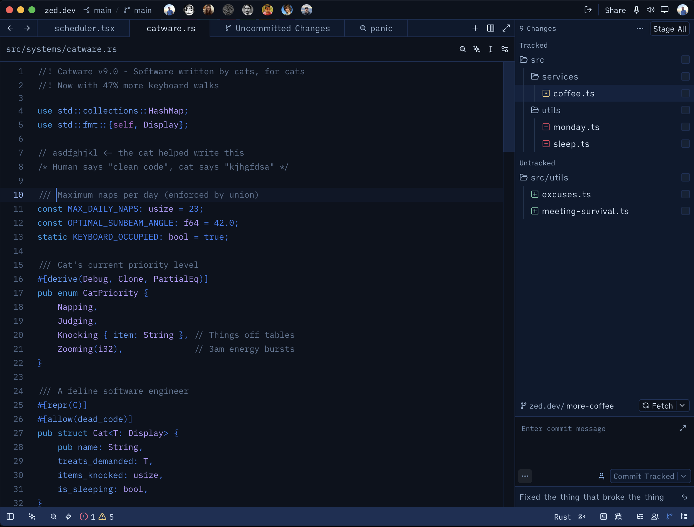Viewport: 694px width, 527px height.
Task: Stage the coffee.ts checkbox
Action: pos(686,93)
